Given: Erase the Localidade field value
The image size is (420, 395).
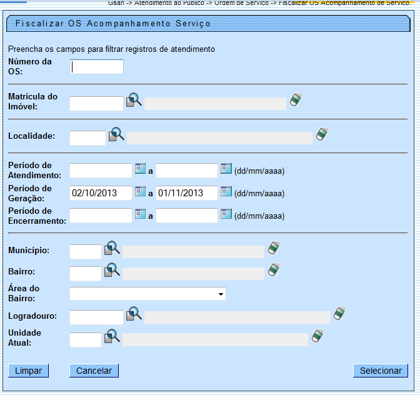Looking at the screenshot, I should point(322,134).
